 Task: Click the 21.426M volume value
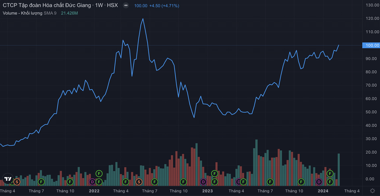(x=70, y=13)
